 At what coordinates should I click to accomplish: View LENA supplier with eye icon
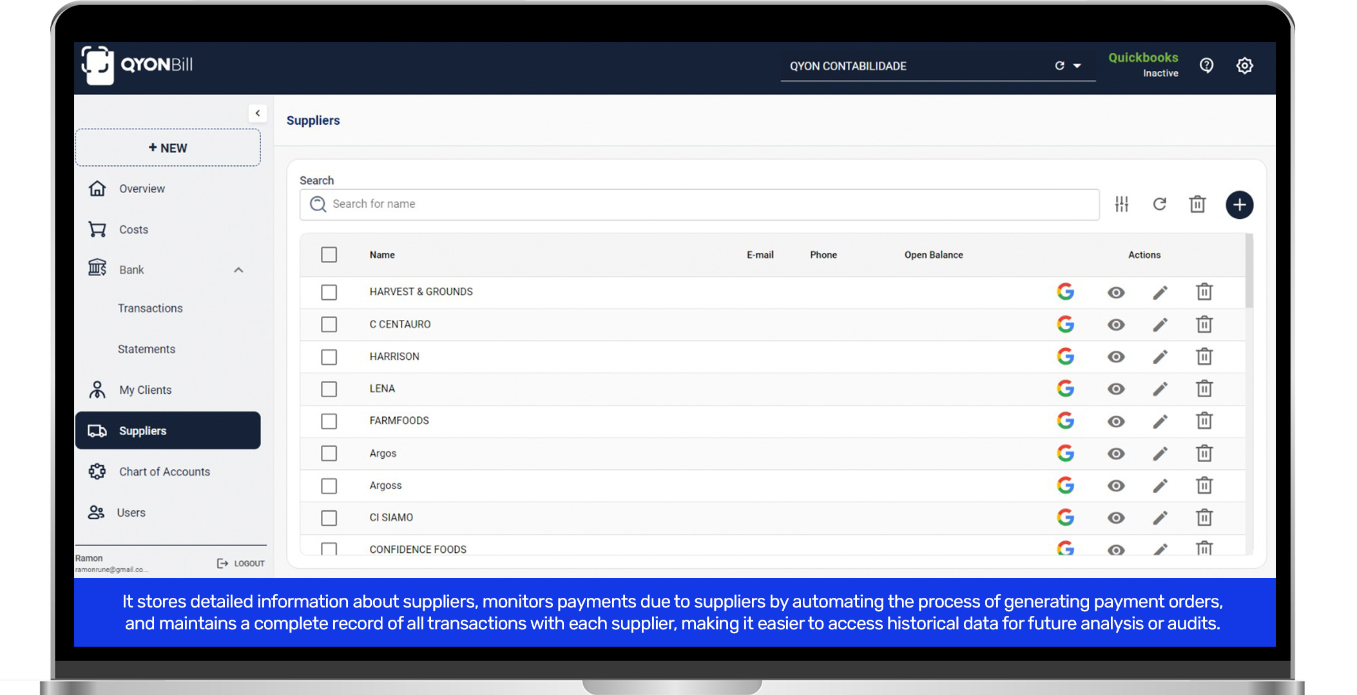[x=1116, y=389]
